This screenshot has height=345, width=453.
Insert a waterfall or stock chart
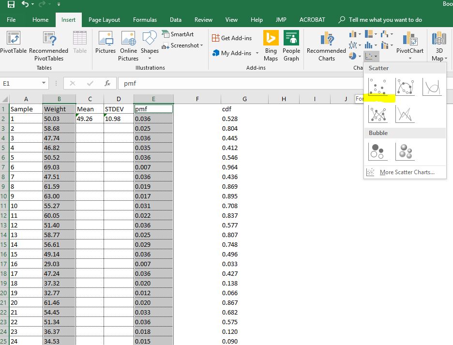click(x=387, y=34)
